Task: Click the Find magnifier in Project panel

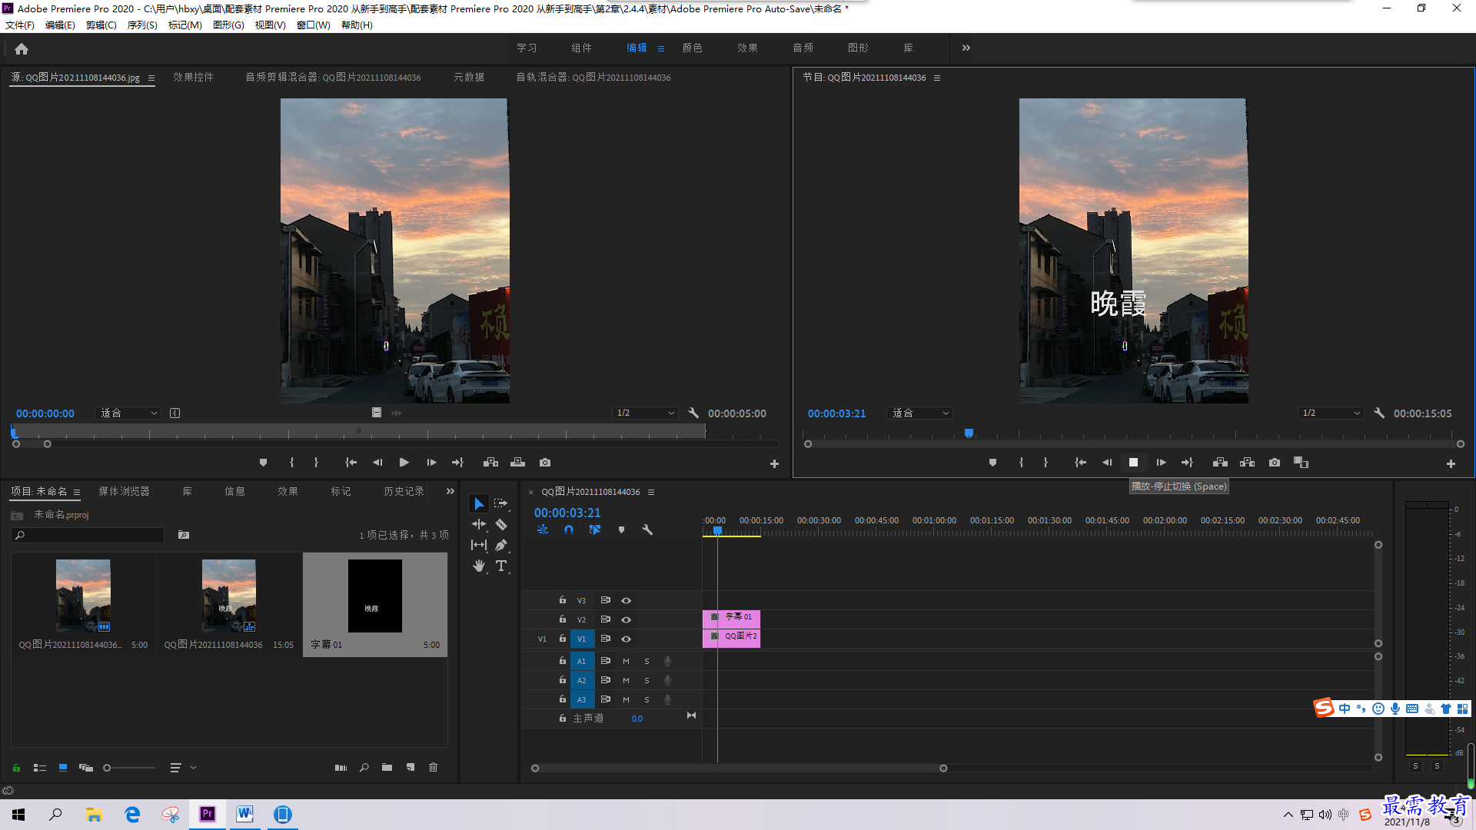Action: [x=364, y=768]
